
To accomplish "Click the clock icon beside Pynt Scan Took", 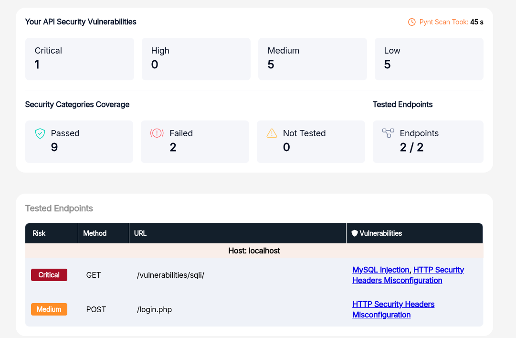I will (x=411, y=22).
